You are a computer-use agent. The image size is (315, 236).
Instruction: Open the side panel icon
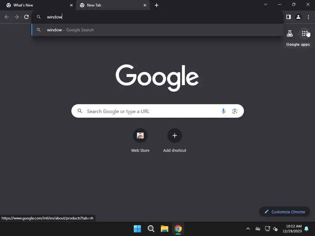289,17
